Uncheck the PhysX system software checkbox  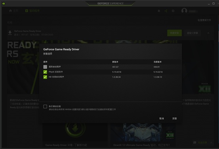click(x=45, y=72)
